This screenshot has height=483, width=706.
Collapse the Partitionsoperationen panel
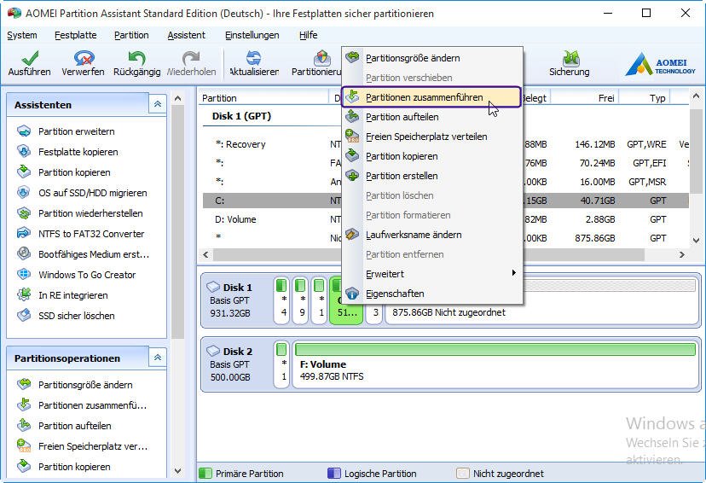point(158,358)
